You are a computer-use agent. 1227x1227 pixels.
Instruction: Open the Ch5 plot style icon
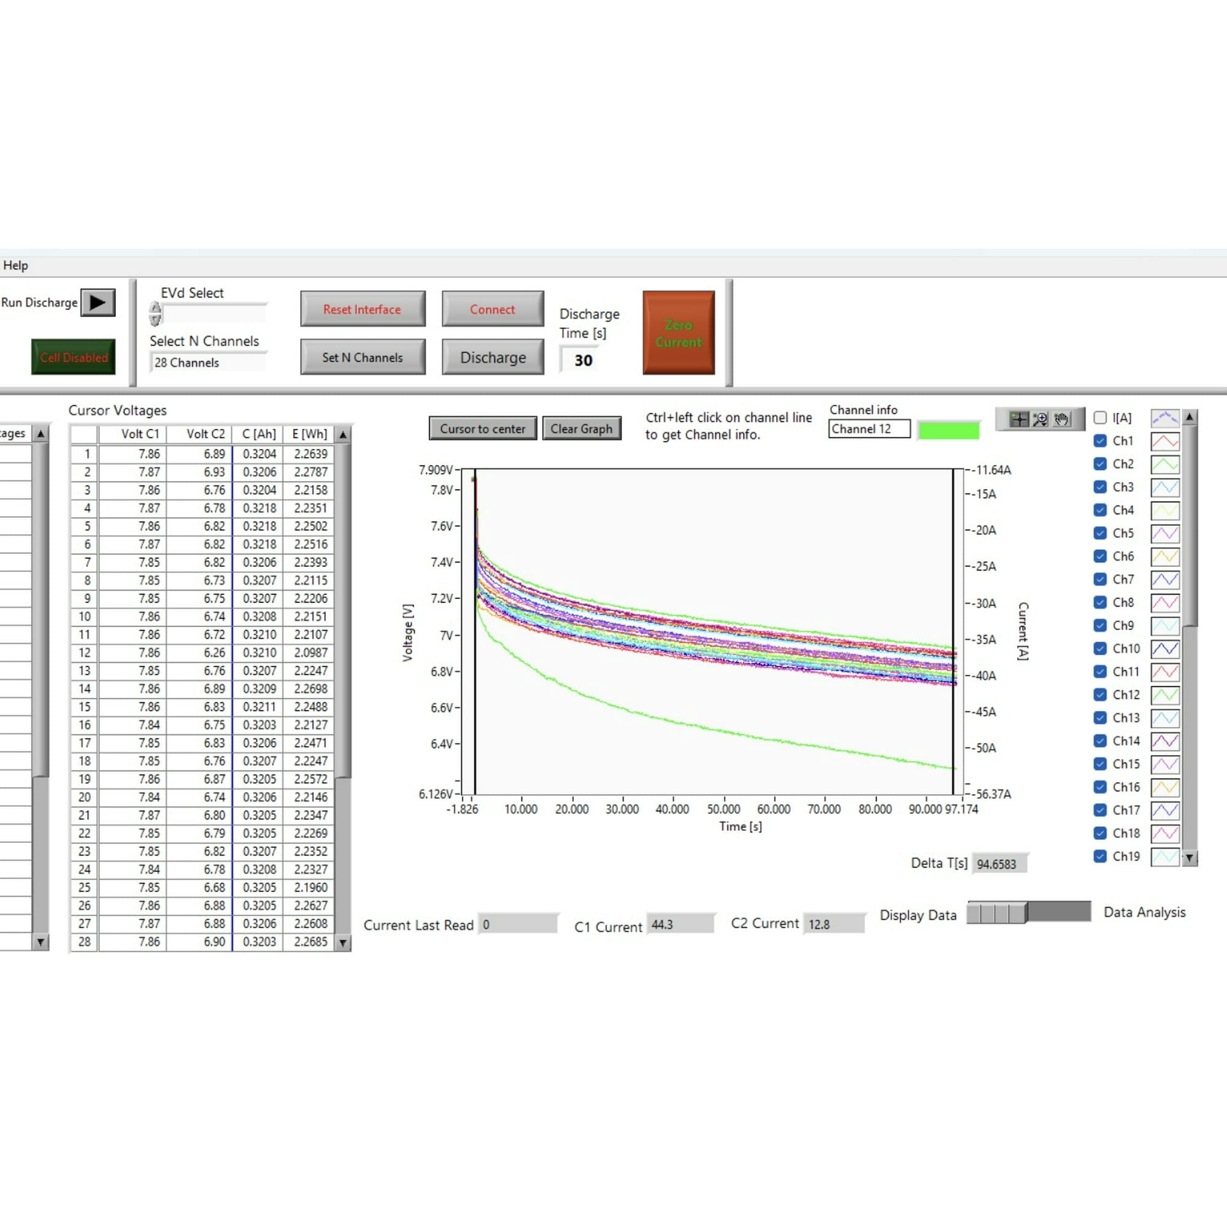[x=1165, y=534]
